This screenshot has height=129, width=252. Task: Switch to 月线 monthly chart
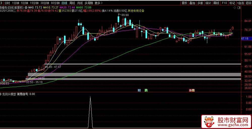click(80, 3)
